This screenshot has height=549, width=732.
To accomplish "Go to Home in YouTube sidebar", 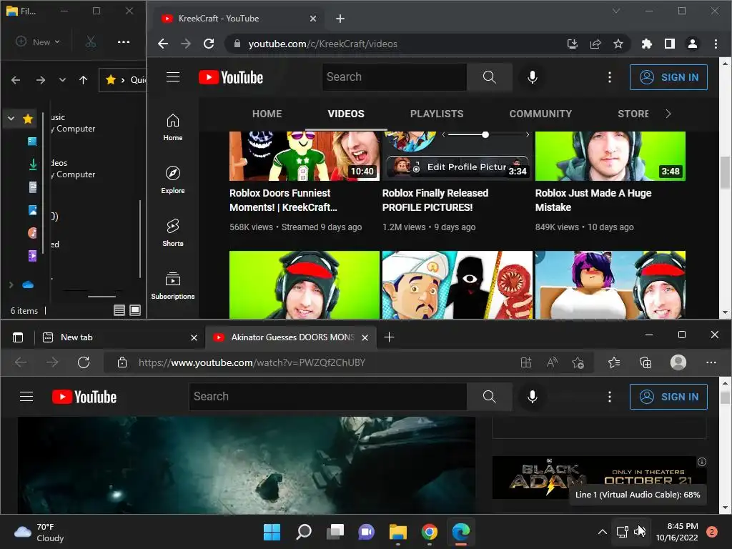I will coord(173,127).
